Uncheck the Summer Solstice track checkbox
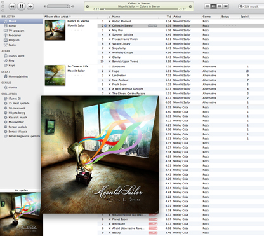 [x=109, y=34]
